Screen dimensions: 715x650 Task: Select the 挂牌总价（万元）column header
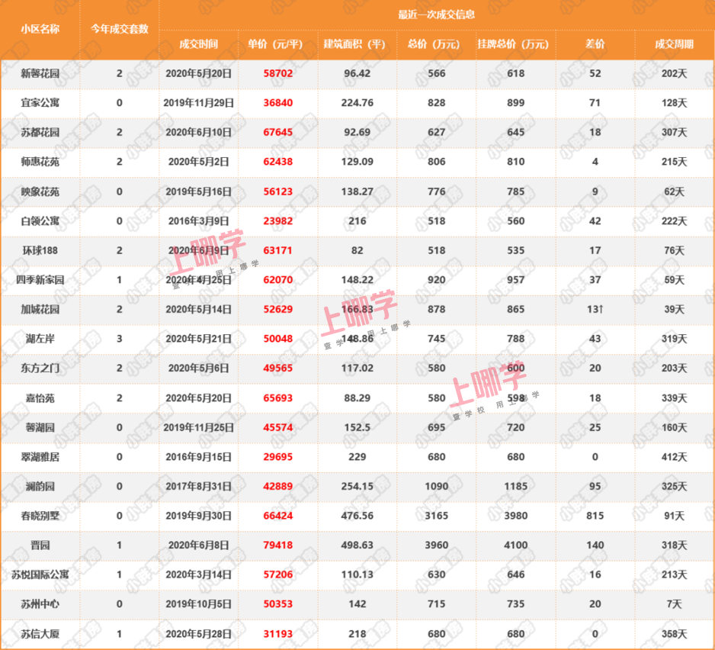tap(516, 44)
